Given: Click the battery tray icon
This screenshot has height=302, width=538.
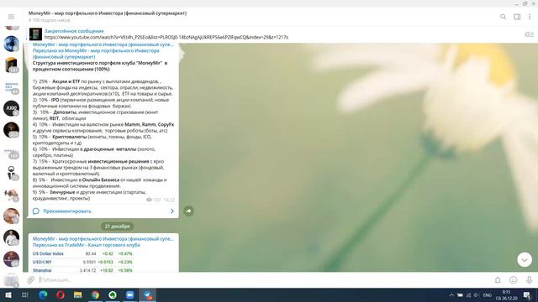Looking at the screenshot, I should 460,295.
